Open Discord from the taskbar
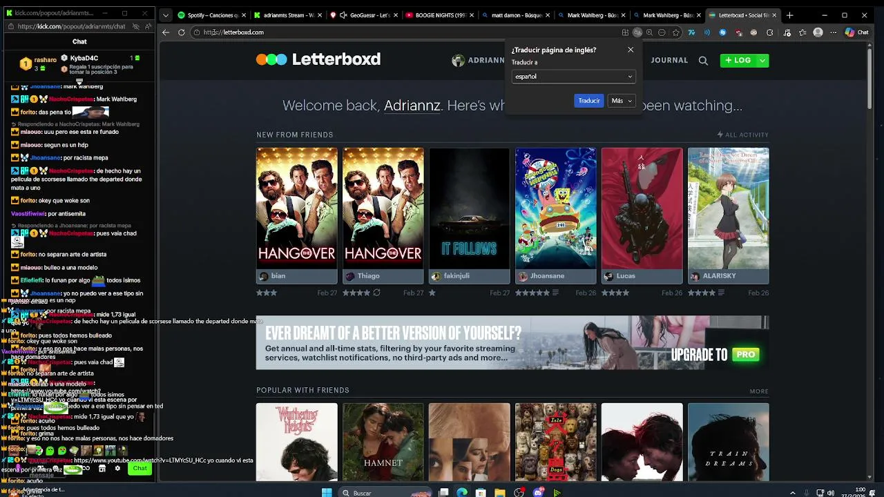Viewport: 884px width, 497px height. pos(538,493)
